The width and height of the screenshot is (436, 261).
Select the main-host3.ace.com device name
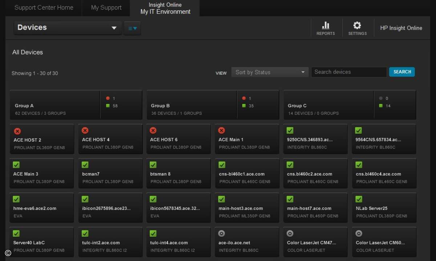241,208
